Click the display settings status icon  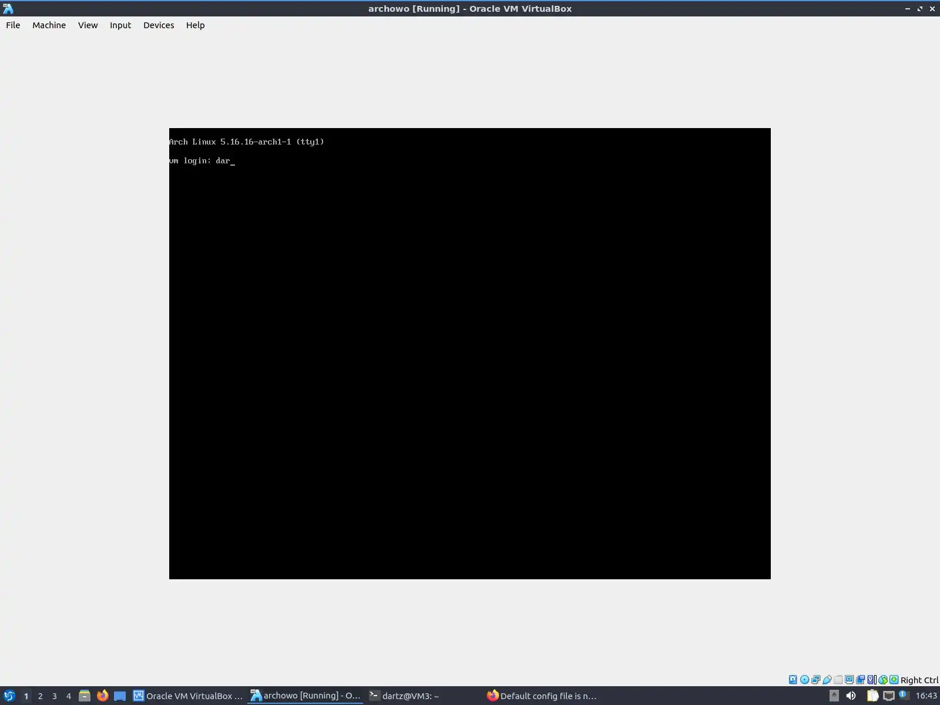pyautogui.click(x=849, y=680)
